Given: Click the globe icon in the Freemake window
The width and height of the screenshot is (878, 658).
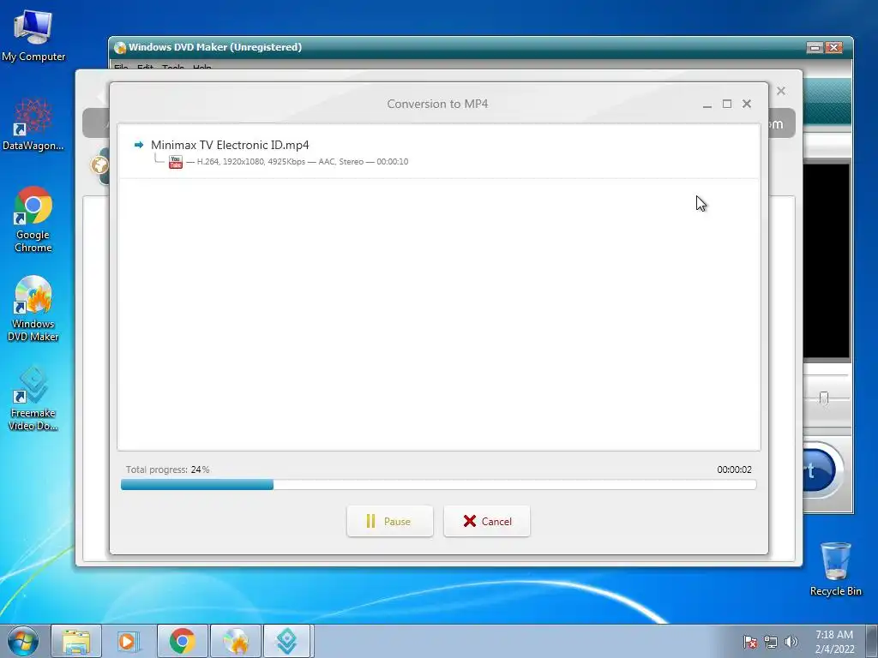Looking at the screenshot, I should pyautogui.click(x=99, y=165).
